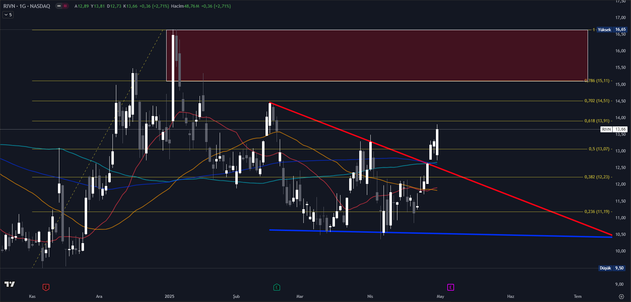Image resolution: width=631 pixels, height=302 pixels.
Task: Click the pink approximate-sign data indicator icon
Action: click(x=65, y=6)
